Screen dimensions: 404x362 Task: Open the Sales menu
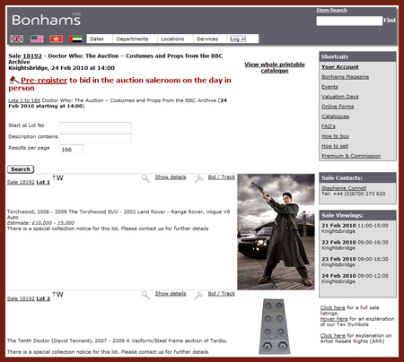pyautogui.click(x=97, y=39)
